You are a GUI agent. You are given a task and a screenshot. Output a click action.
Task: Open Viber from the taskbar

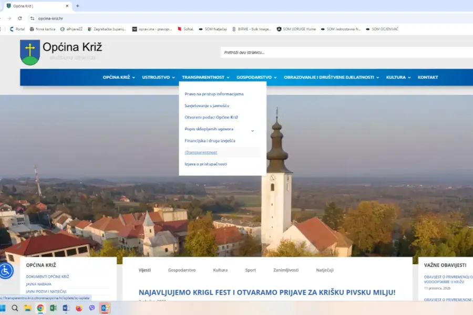(90, 308)
